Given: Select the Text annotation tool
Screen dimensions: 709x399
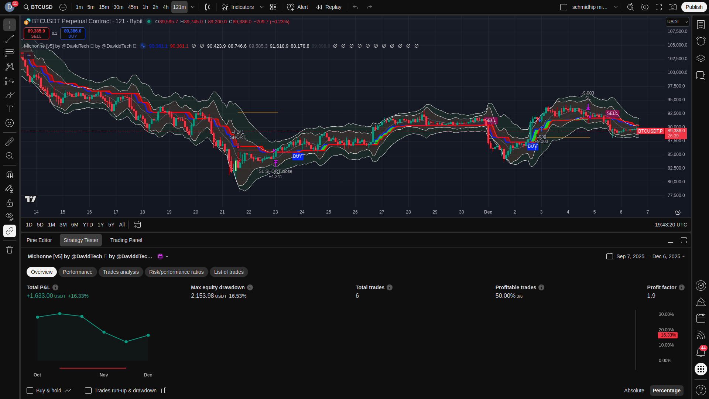Looking at the screenshot, I should (10, 109).
